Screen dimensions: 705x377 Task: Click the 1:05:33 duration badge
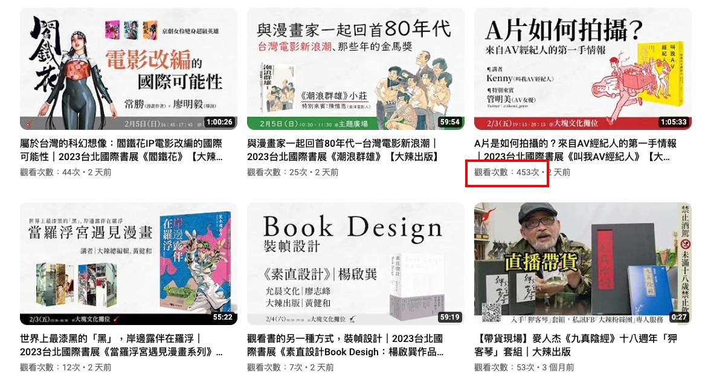[674, 122]
